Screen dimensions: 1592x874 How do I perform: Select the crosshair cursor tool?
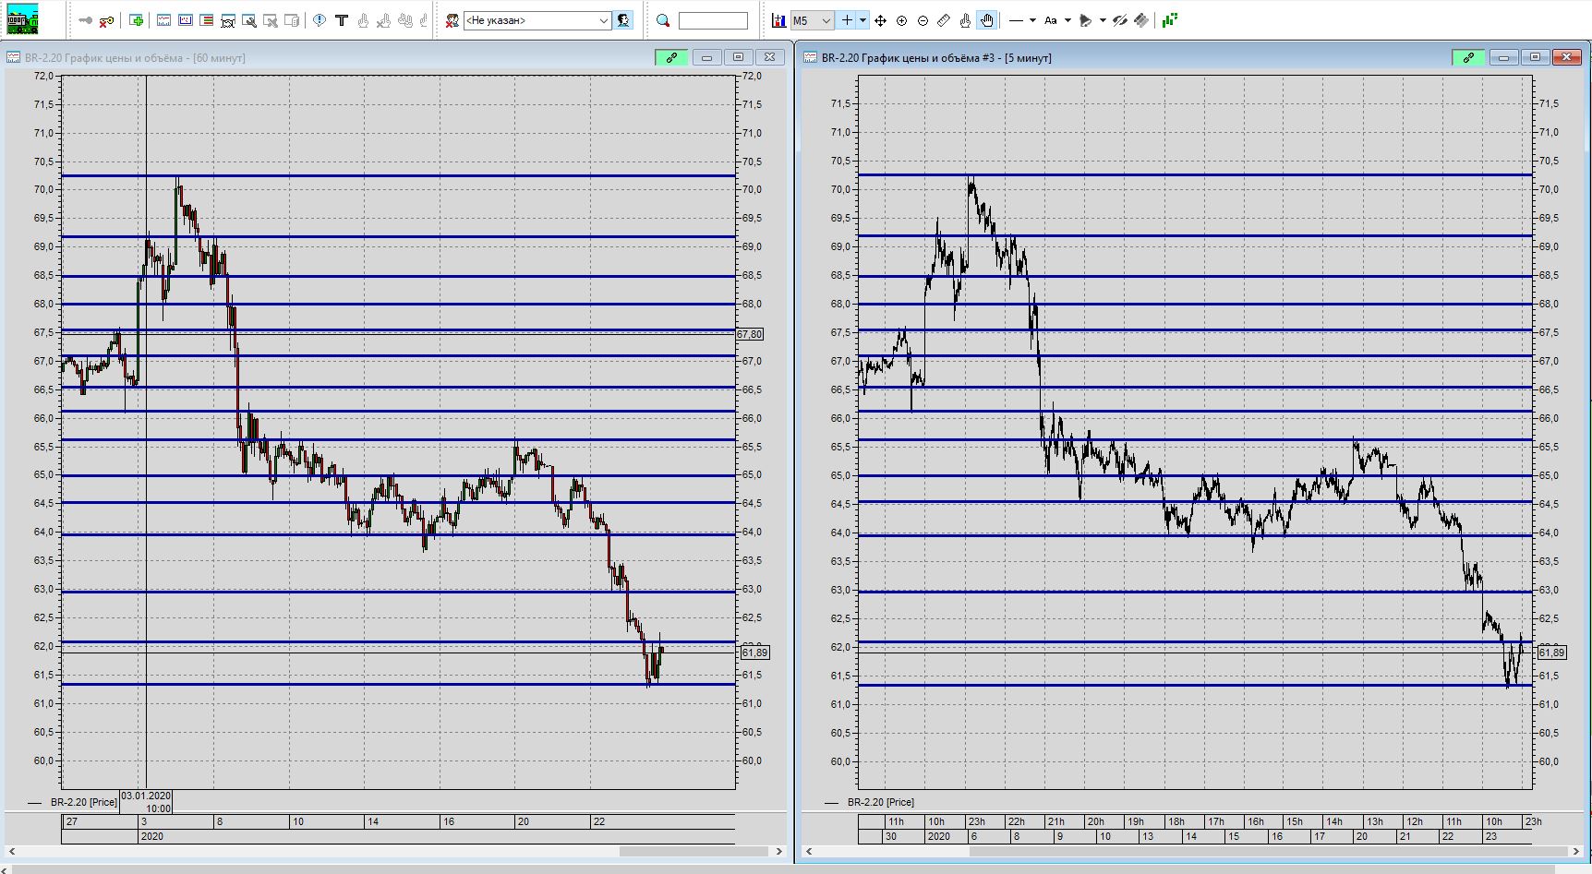(847, 20)
